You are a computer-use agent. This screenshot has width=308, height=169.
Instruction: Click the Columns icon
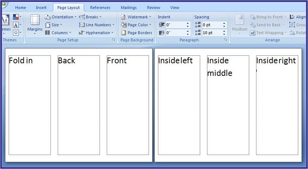(48, 33)
